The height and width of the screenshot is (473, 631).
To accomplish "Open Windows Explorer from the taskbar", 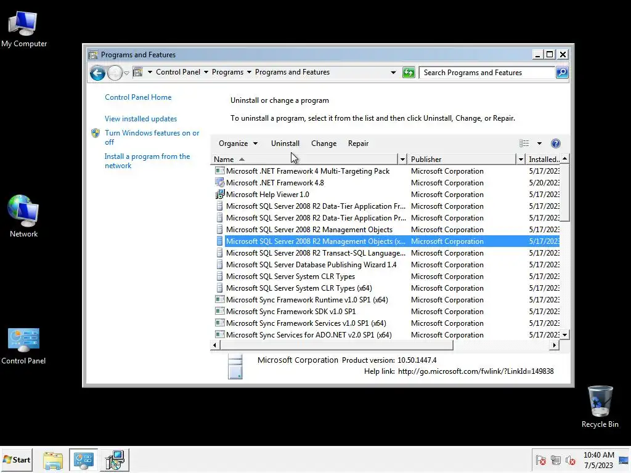I will (x=53, y=459).
